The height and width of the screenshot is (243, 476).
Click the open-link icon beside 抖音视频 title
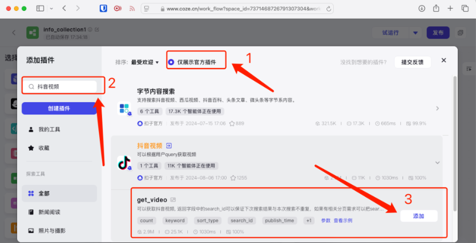point(169,146)
